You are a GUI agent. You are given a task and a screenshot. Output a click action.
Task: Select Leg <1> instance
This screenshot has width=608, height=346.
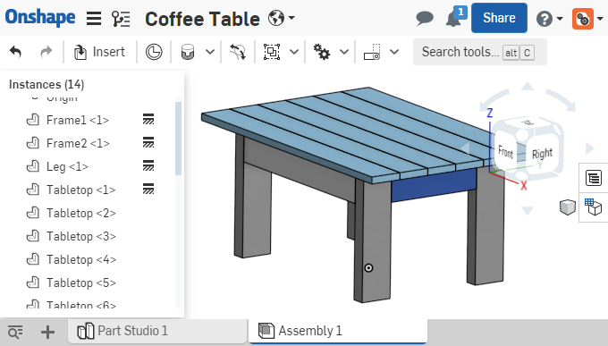pyautogui.click(x=67, y=166)
